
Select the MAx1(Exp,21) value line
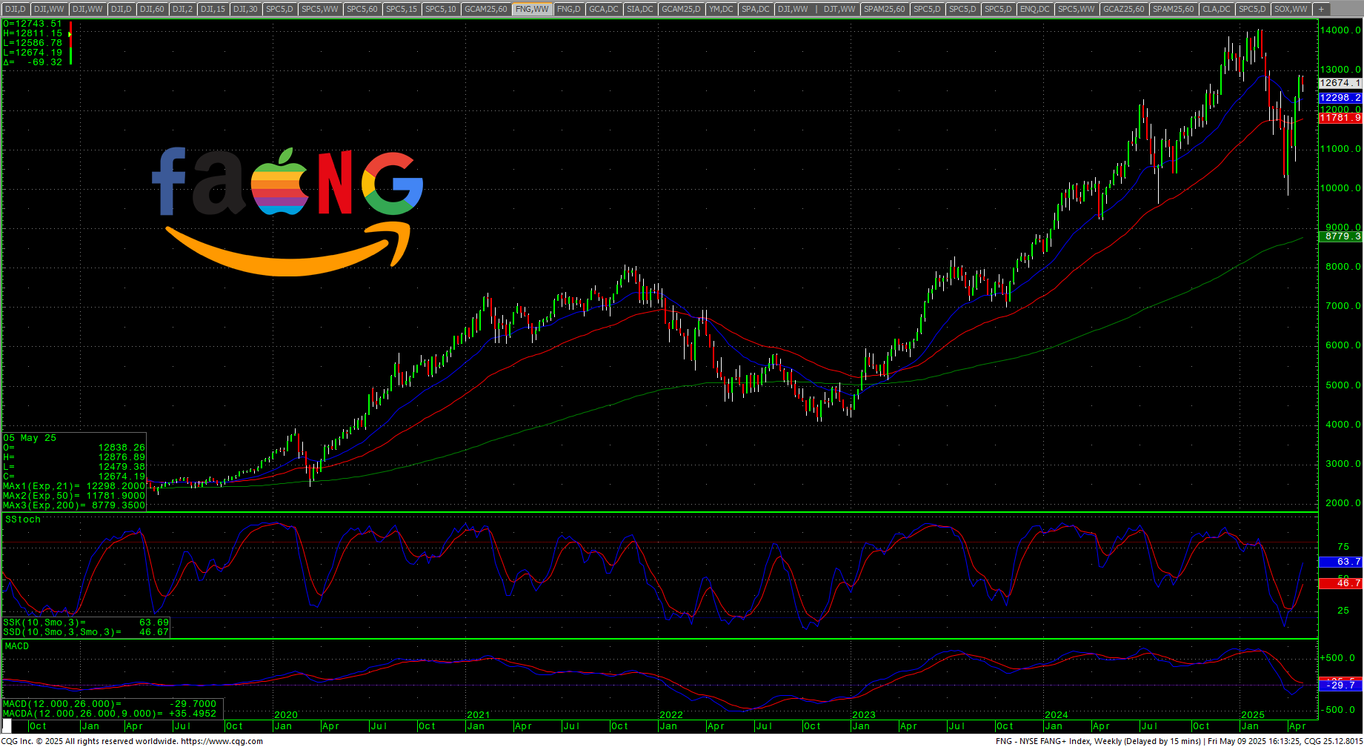coord(74,486)
